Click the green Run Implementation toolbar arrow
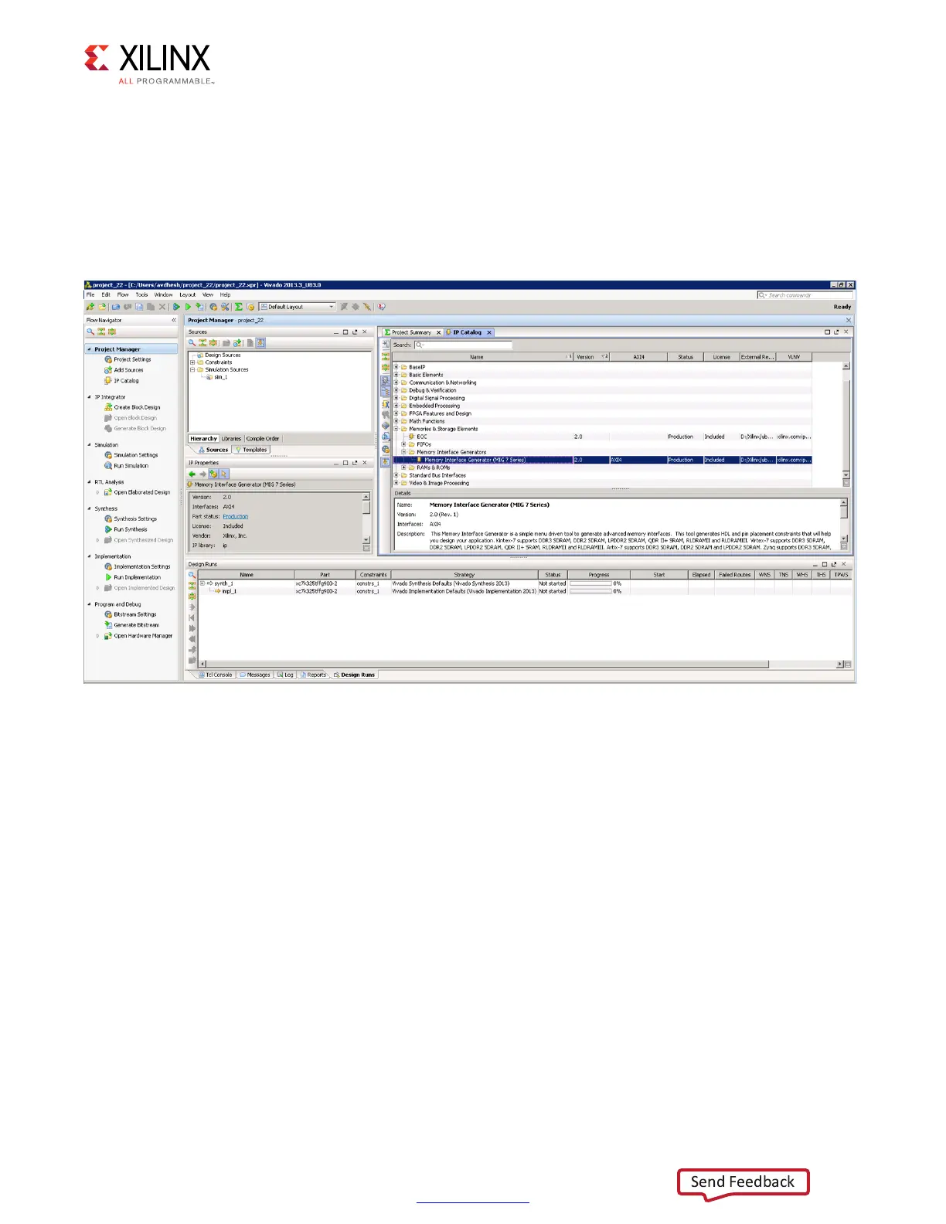Image resolution: width=946 pixels, height=1224 pixels. point(188,307)
